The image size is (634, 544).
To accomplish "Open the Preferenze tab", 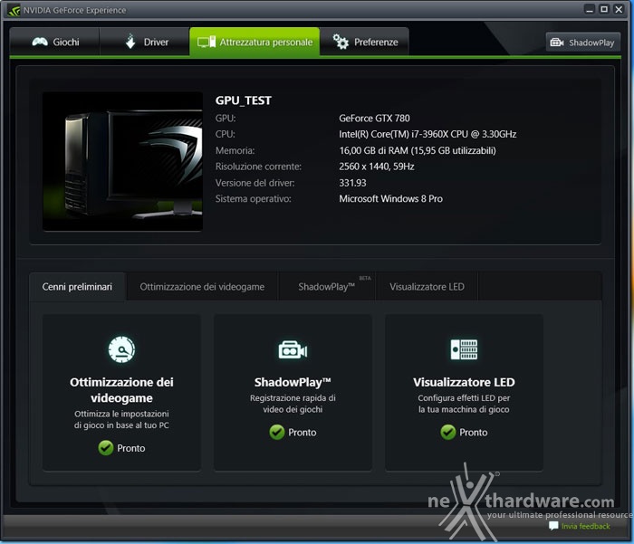I will pyautogui.click(x=364, y=42).
